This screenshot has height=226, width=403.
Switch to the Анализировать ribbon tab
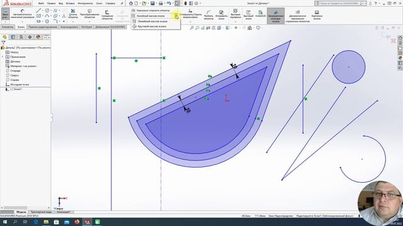coord(69,27)
